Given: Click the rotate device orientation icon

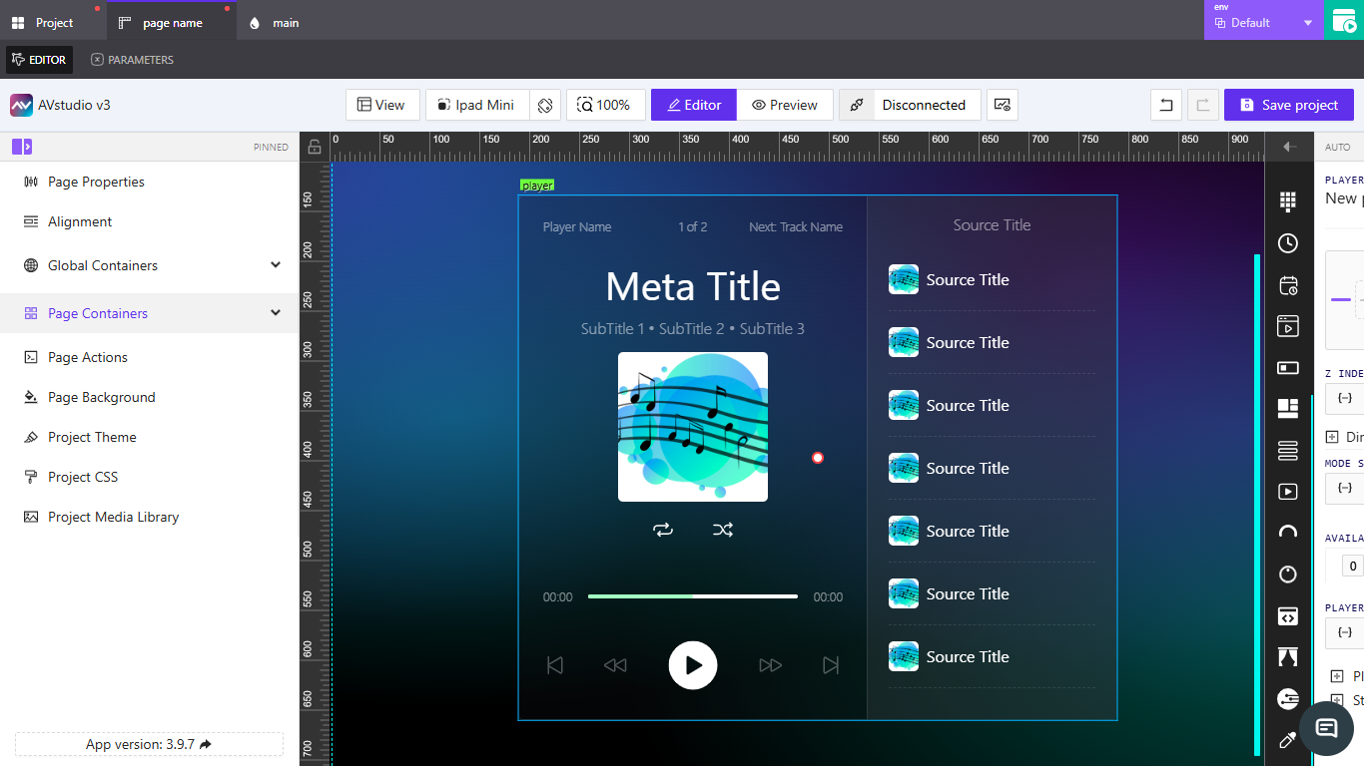Looking at the screenshot, I should point(544,105).
